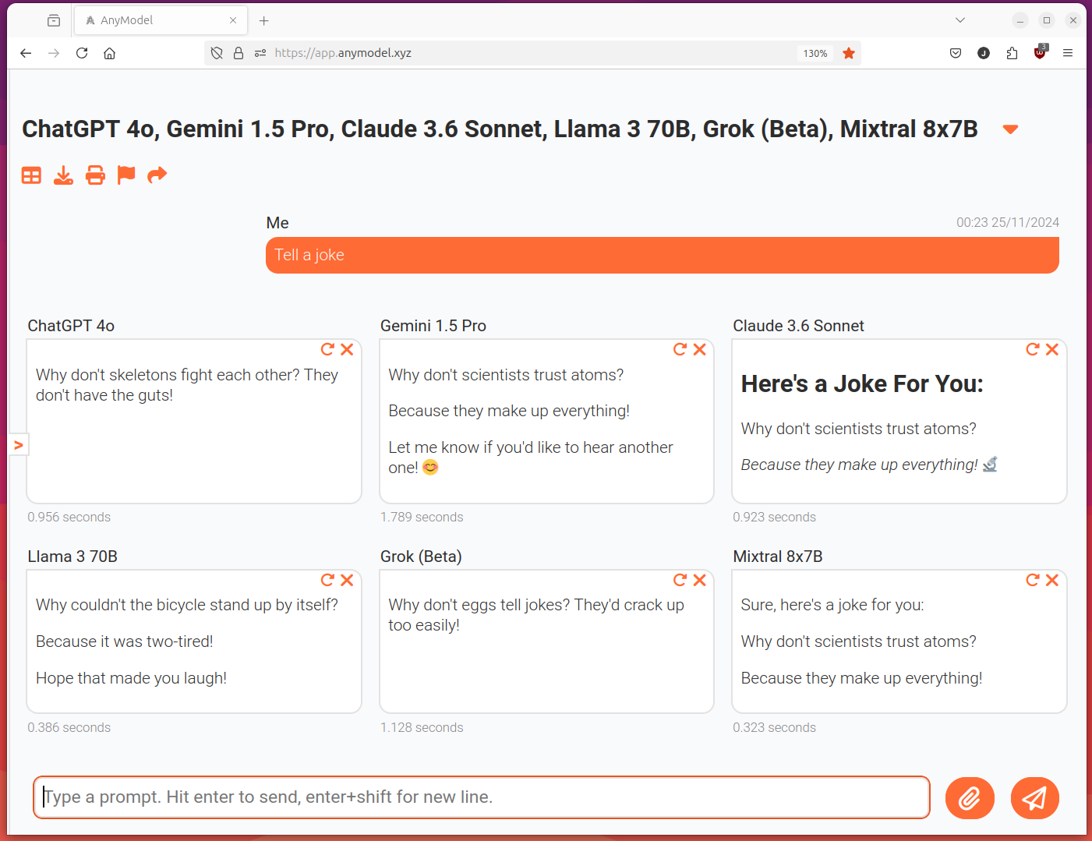The height and width of the screenshot is (841, 1092).
Task: Click the Grok egg joke text
Action: point(536,615)
